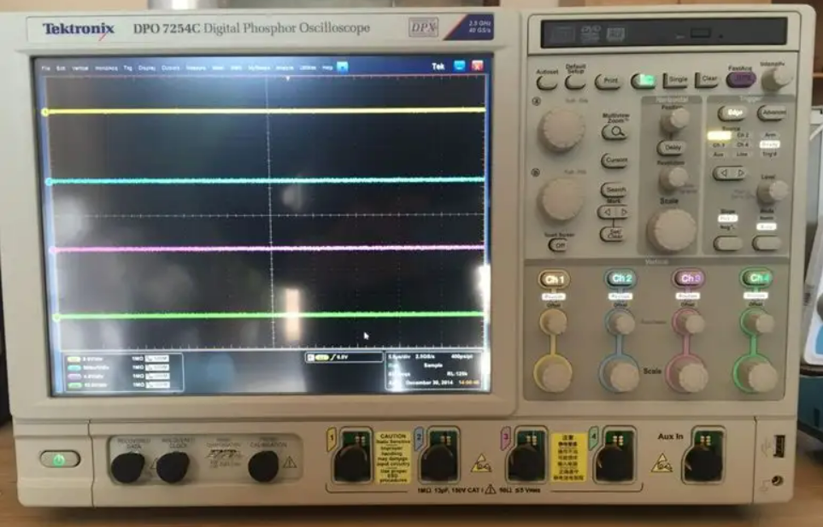The height and width of the screenshot is (527, 823).
Task: Step trigger source with the left arrow
Action: point(723,173)
